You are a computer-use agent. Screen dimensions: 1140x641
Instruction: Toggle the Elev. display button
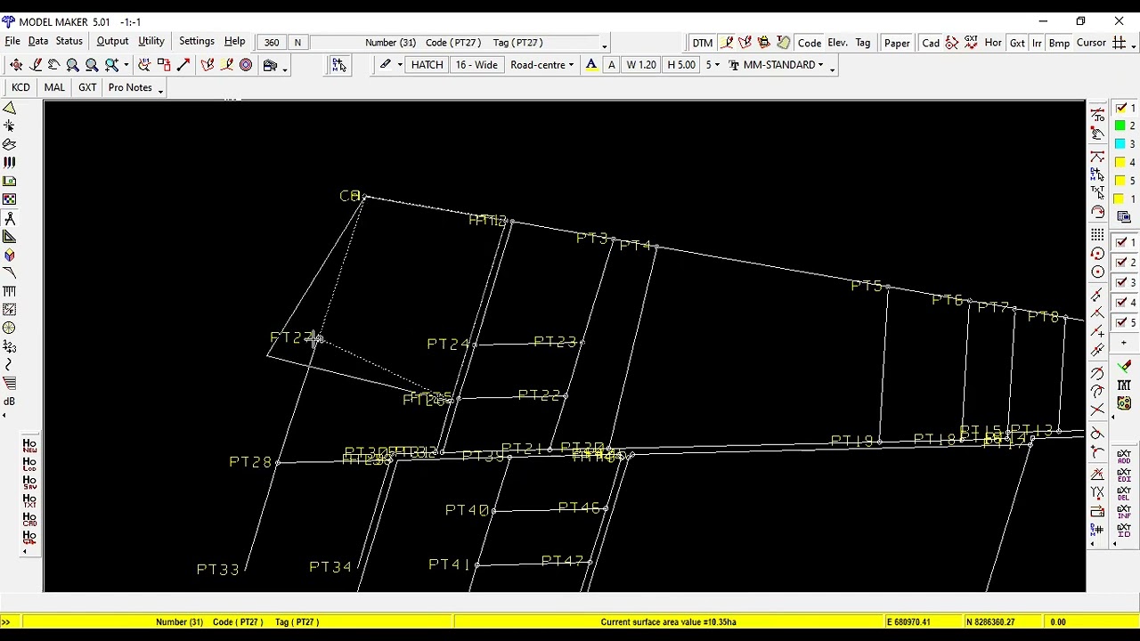pyautogui.click(x=837, y=43)
